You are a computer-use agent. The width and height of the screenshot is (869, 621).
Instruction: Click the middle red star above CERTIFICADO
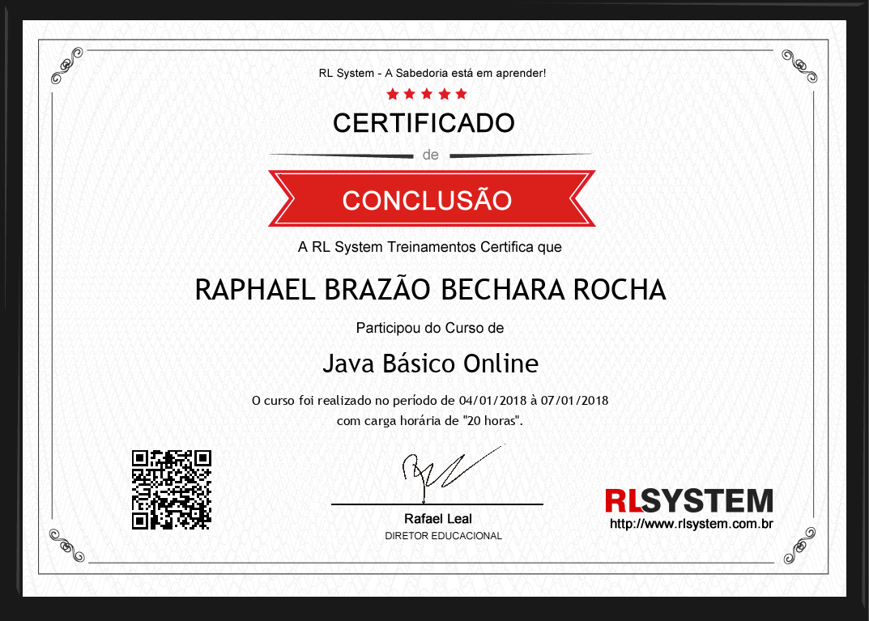click(x=427, y=94)
